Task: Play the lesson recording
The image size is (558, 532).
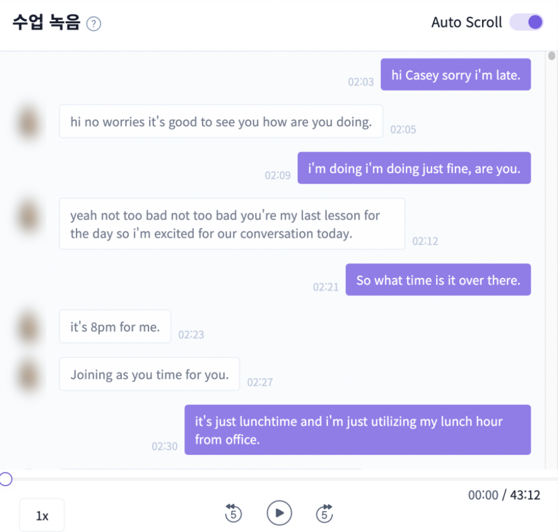Action: click(280, 513)
